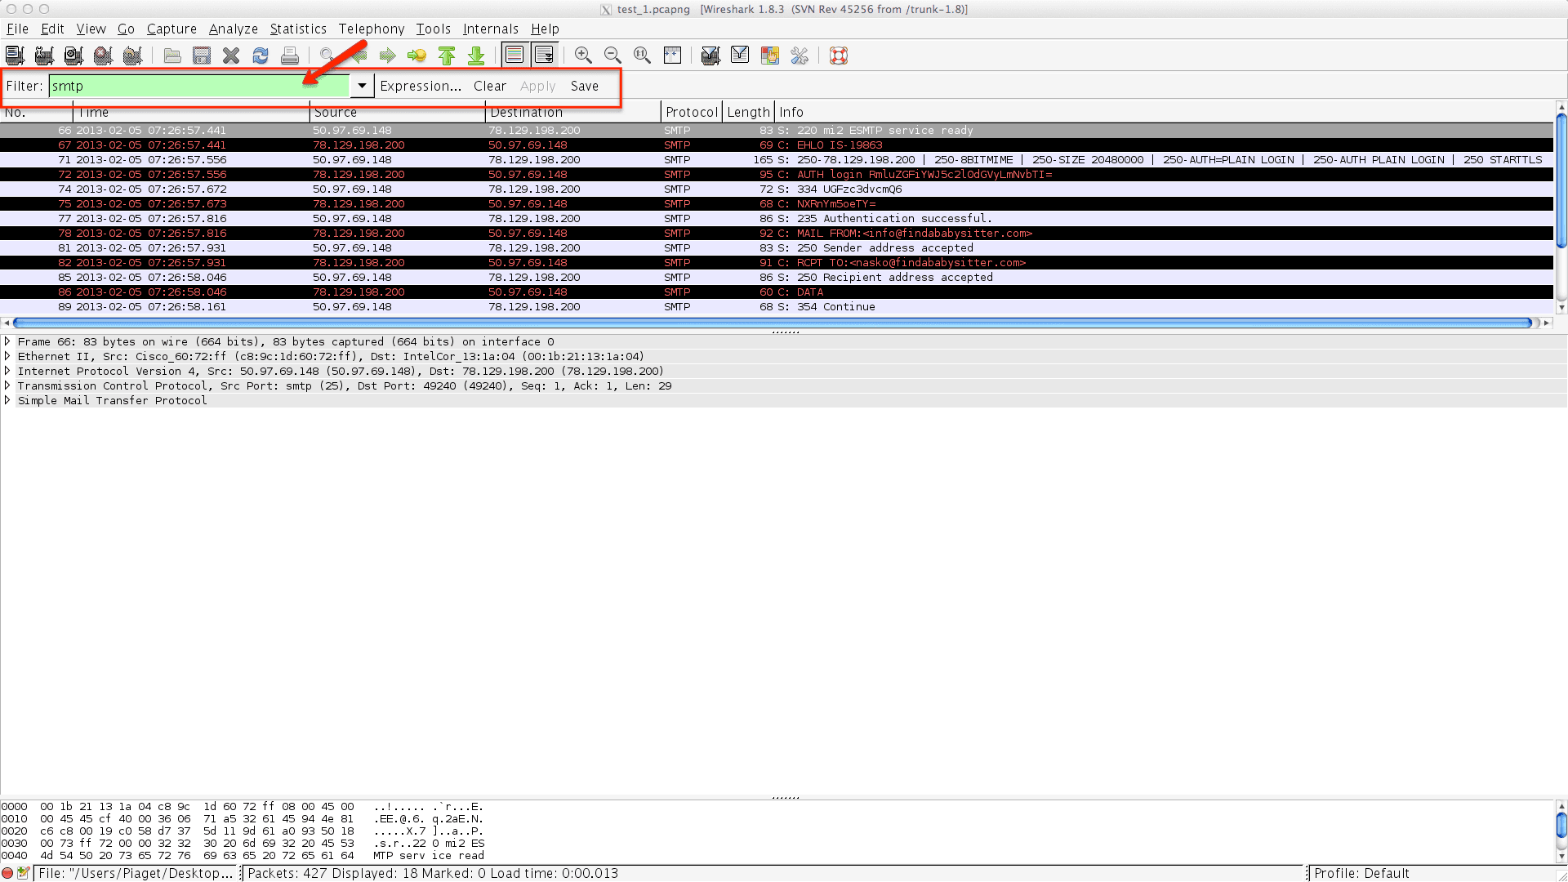This screenshot has height=882, width=1568.
Task: Stop the running capture
Action: [102, 56]
